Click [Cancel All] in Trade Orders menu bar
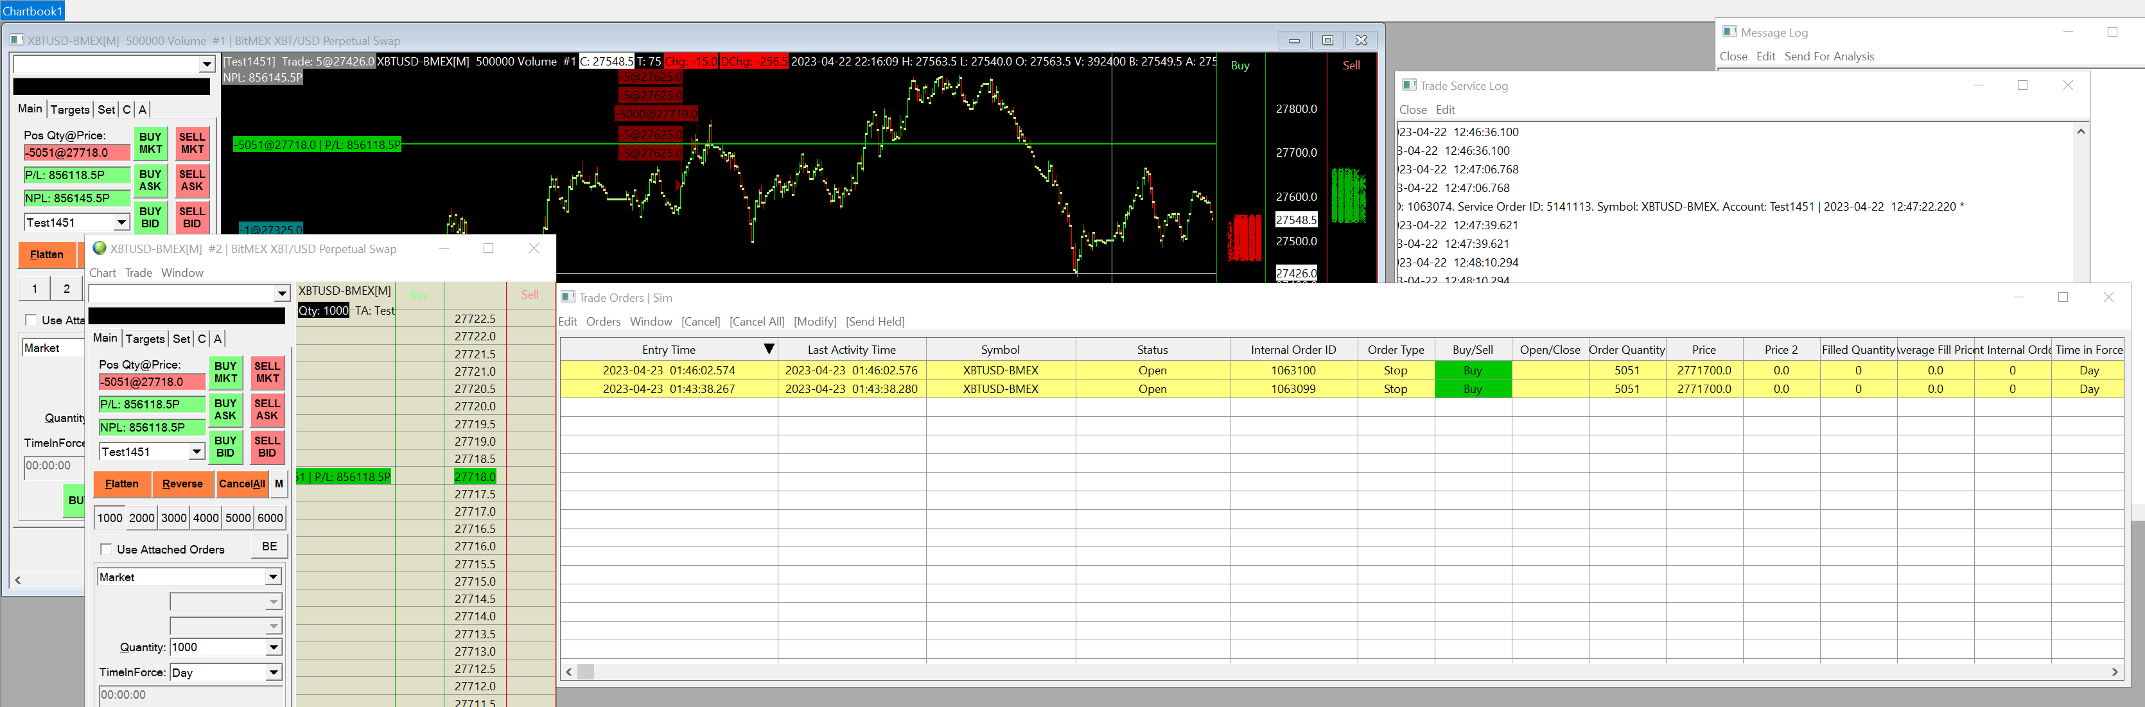Image resolution: width=2145 pixels, height=707 pixels. [756, 322]
